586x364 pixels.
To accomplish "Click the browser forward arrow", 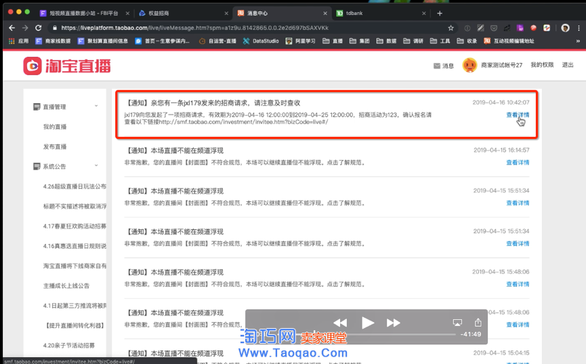I will (x=25, y=28).
